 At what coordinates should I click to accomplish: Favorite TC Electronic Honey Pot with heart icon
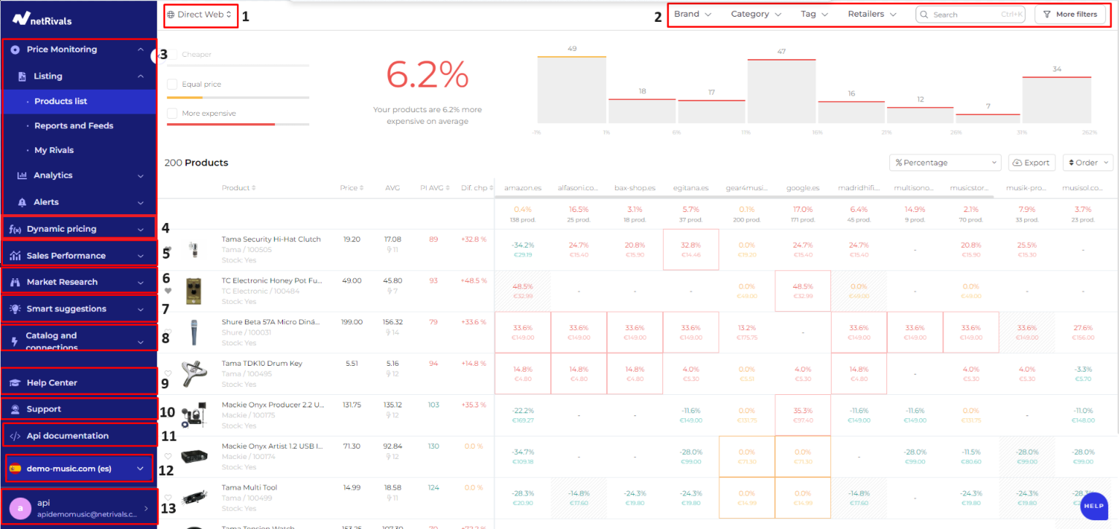click(x=168, y=291)
